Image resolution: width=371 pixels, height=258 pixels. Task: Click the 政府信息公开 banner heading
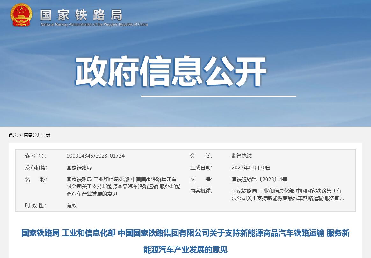pyautogui.click(x=171, y=71)
